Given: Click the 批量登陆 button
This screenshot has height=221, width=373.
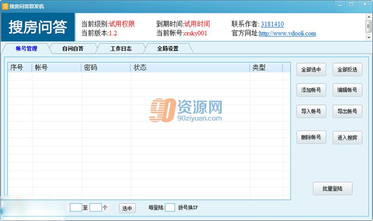Looking at the screenshot, I should pos(332,189).
